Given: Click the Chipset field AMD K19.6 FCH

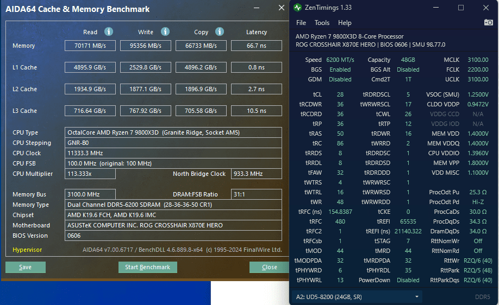Looking at the screenshot, I should (173, 215).
